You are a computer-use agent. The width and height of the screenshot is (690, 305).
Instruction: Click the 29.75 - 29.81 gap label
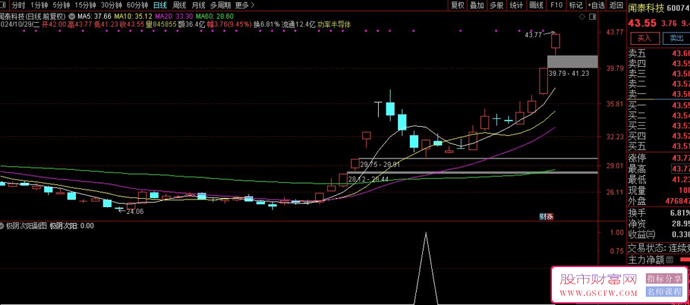[x=380, y=164]
